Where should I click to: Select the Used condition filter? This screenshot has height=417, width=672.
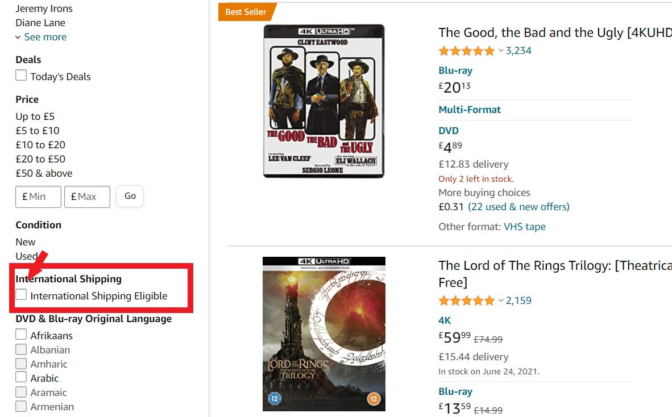point(26,256)
